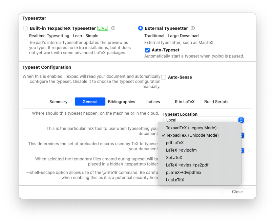Image resolution: width=275 pixels, height=224 pixels.
Task: Disable the Auto-Typeset checkbox
Action: pos(147,50)
